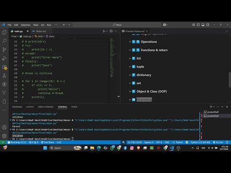
Task: Open the lightning bolt activity bar view
Action: 4,84
